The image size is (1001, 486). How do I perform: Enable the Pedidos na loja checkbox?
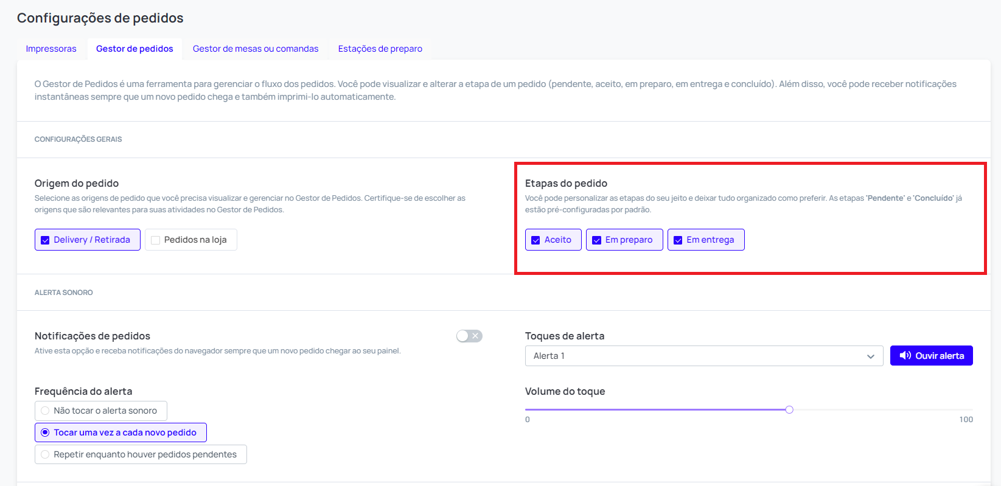click(x=156, y=240)
